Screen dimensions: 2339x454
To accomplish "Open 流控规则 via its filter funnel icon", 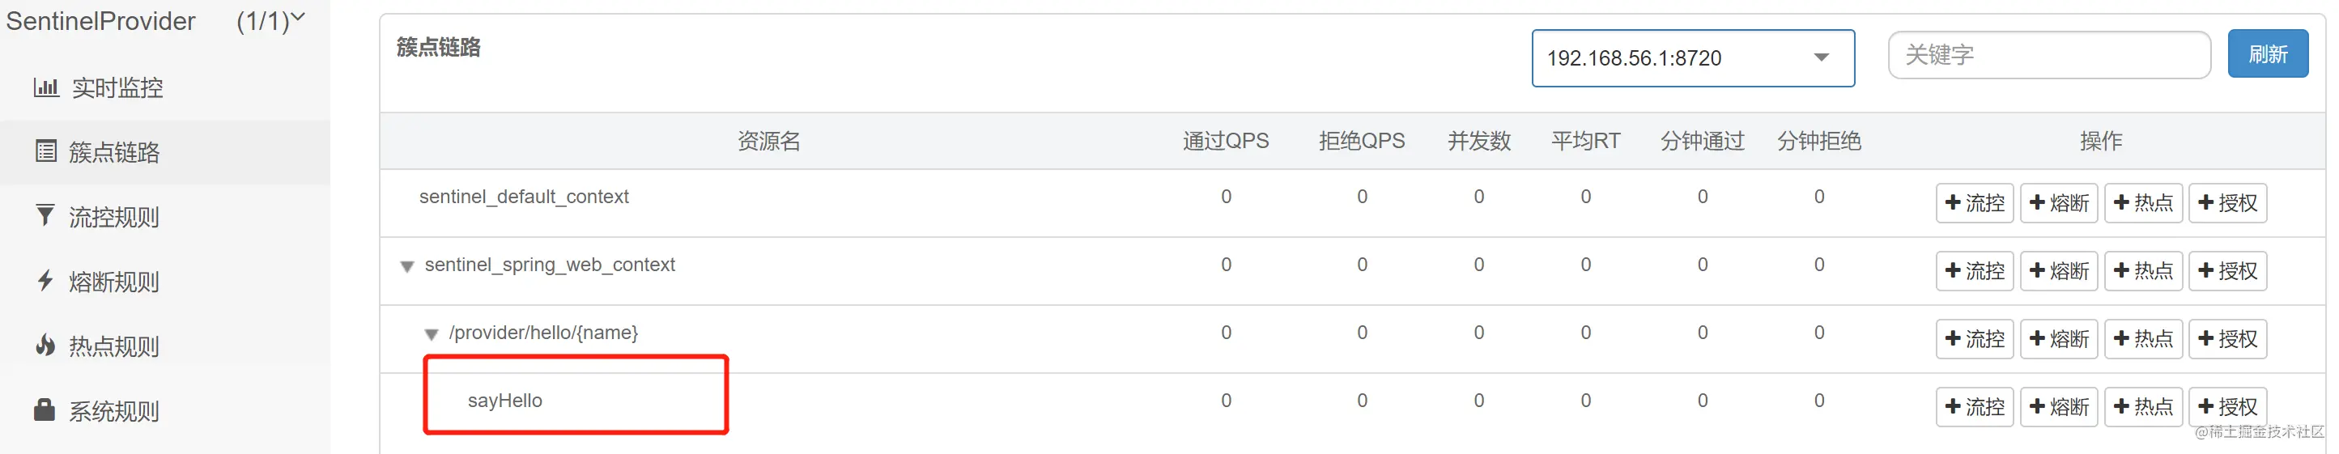I will 45,215.
